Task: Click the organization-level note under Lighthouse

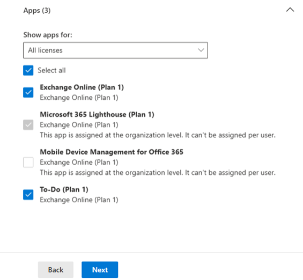Action: pyautogui.click(x=158, y=135)
